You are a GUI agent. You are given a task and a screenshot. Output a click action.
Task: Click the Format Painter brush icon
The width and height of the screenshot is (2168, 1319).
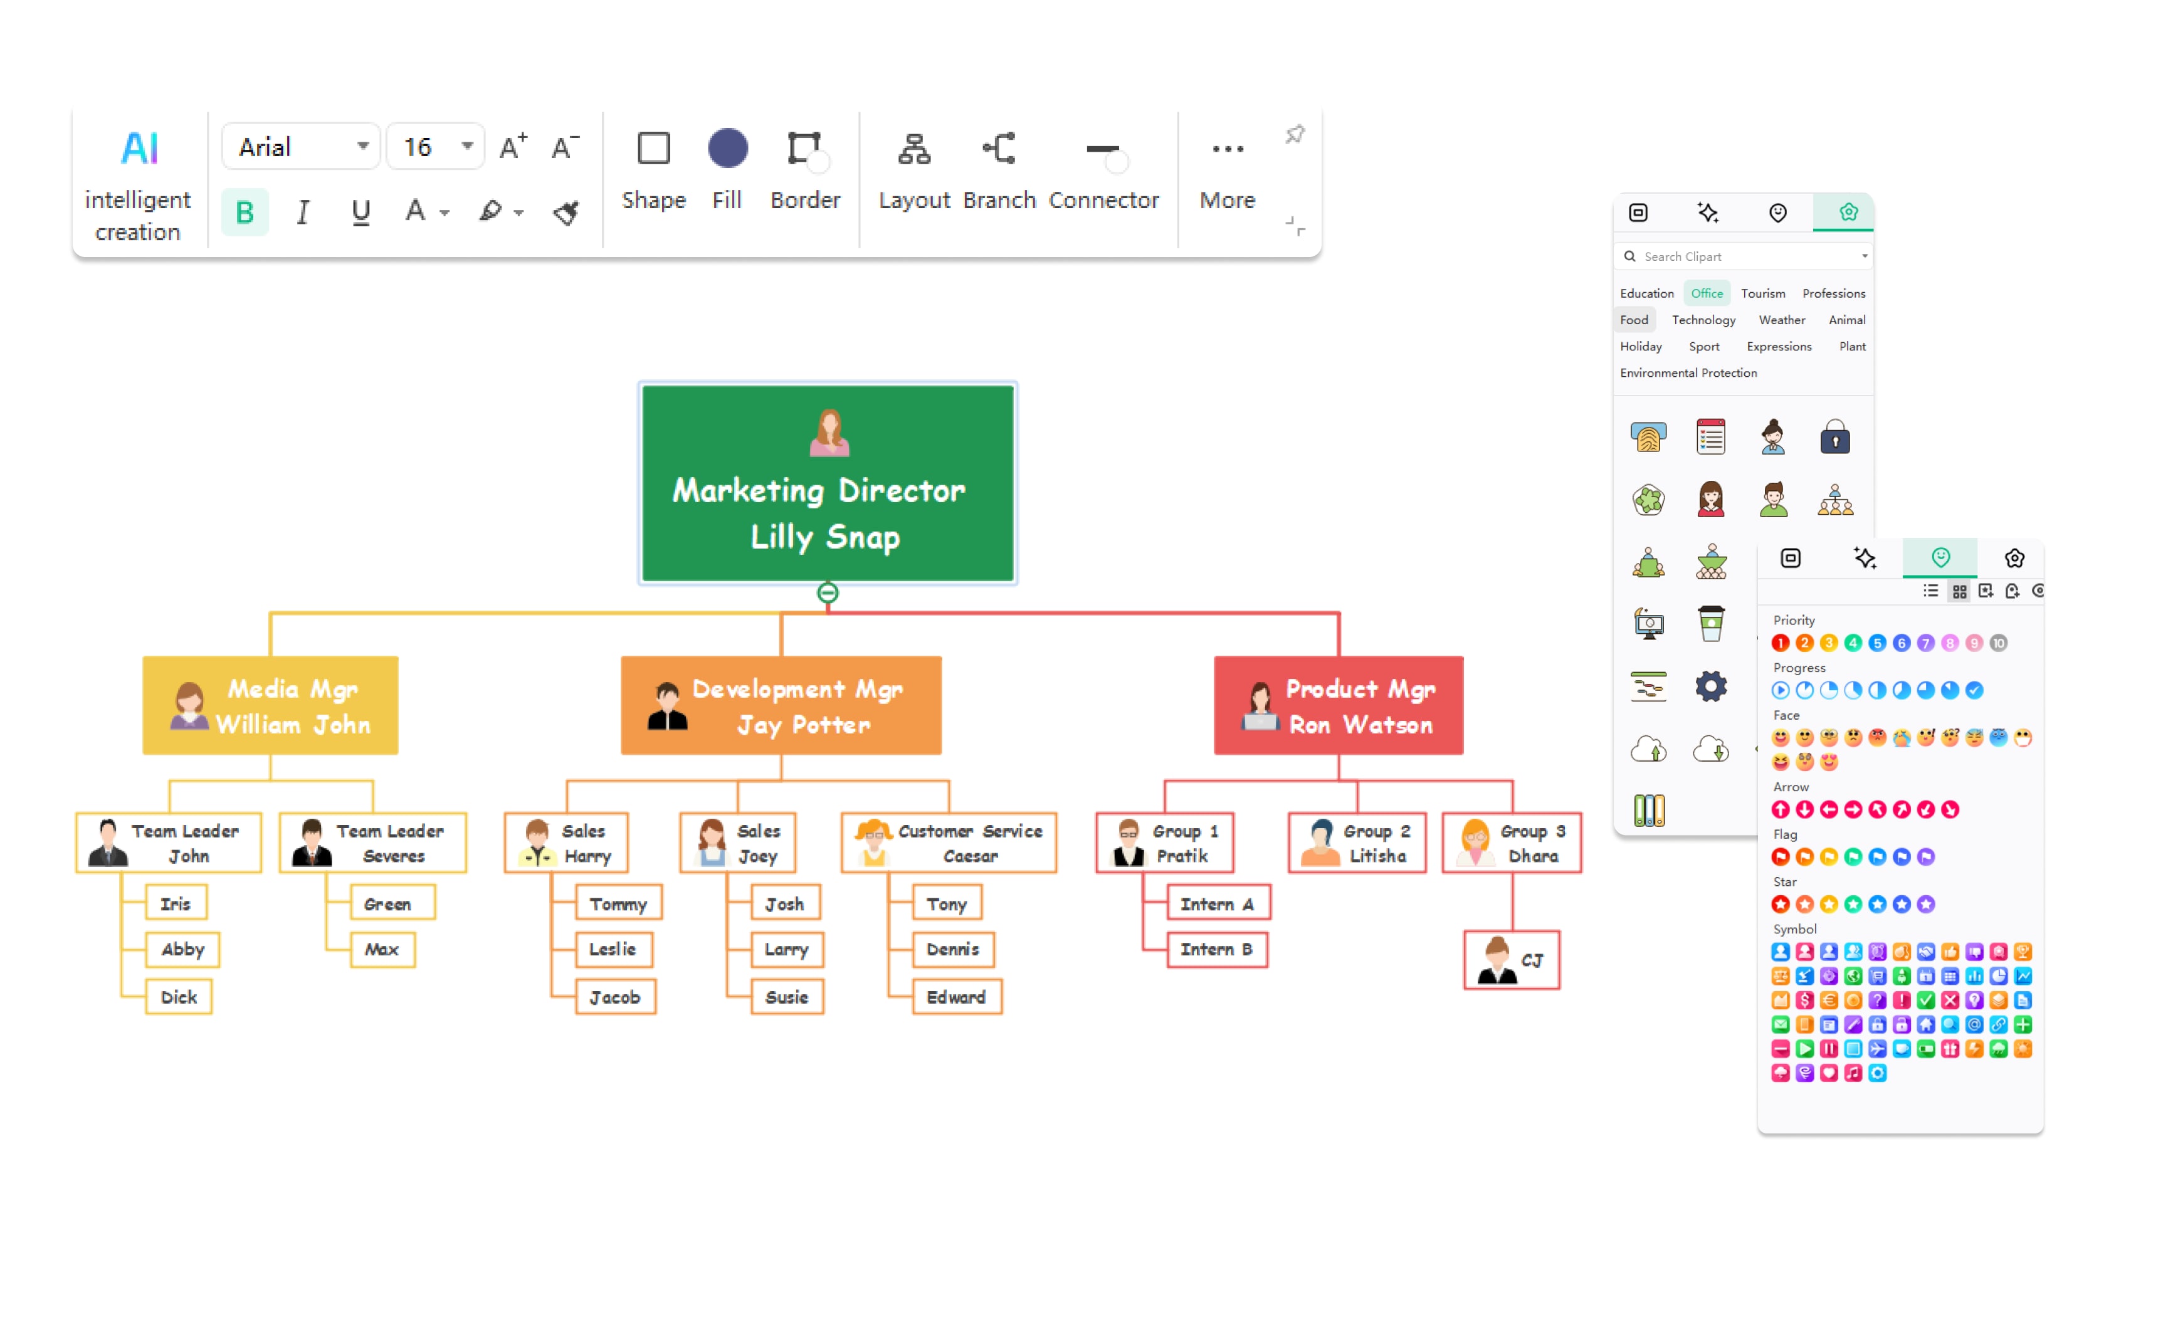[566, 212]
